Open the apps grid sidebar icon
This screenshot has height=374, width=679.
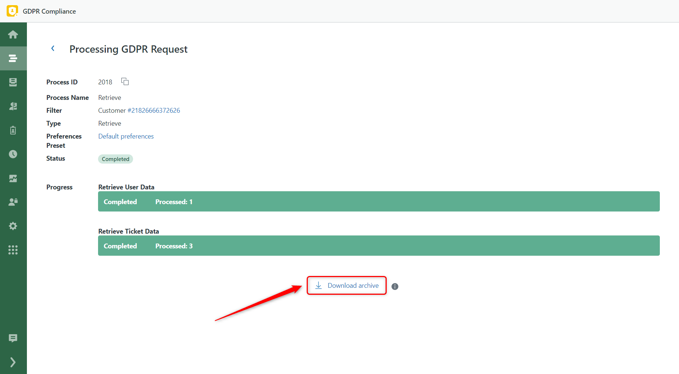(x=13, y=250)
